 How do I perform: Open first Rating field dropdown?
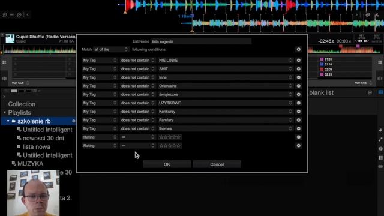[100, 137]
